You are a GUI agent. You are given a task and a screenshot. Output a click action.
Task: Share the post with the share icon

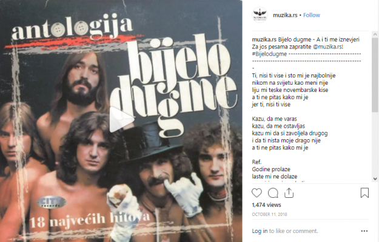click(289, 193)
